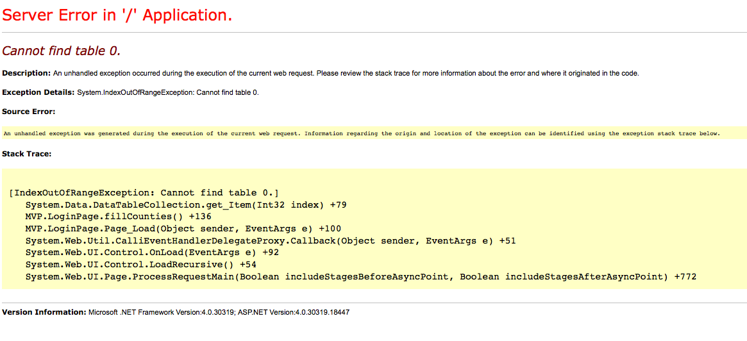
Task: Click the Control.LoadRecursive() +54 line
Action: [x=141, y=265]
